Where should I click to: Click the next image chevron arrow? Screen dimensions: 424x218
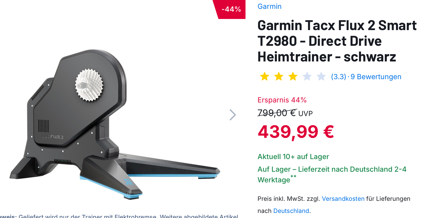(233, 115)
